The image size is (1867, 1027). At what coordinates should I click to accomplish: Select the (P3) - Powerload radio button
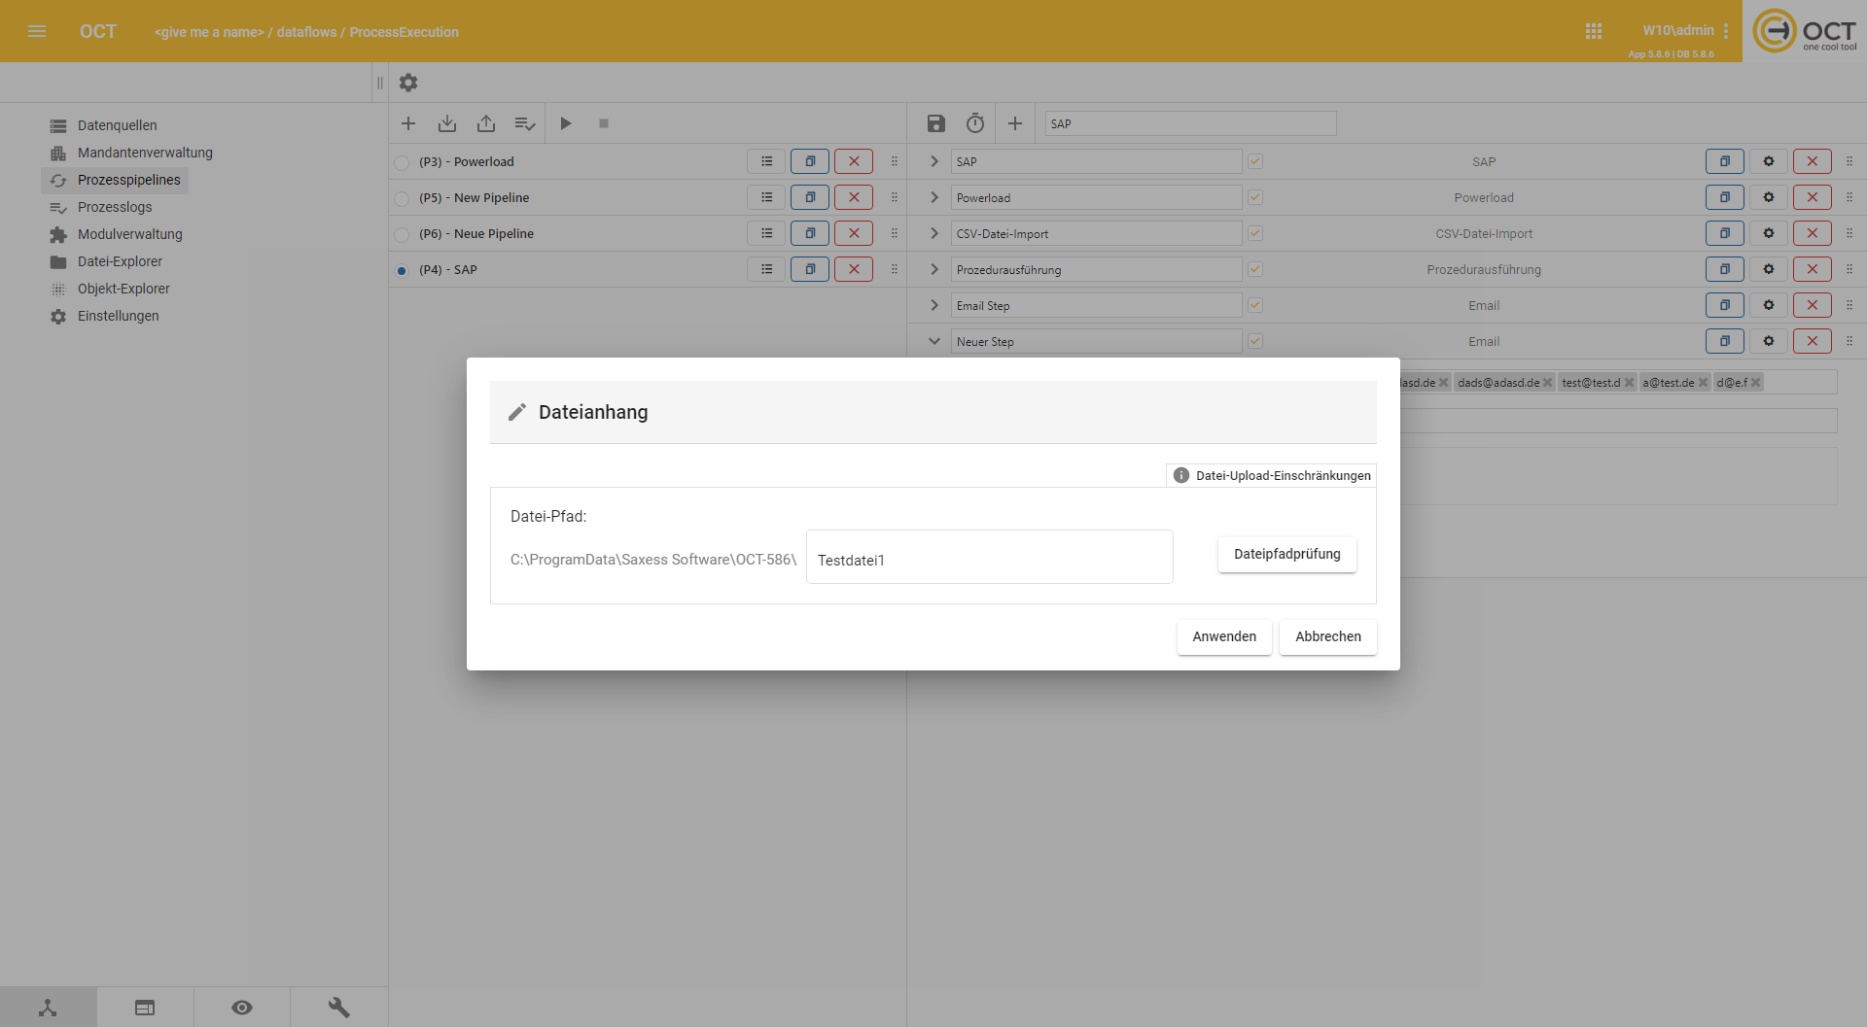point(402,162)
